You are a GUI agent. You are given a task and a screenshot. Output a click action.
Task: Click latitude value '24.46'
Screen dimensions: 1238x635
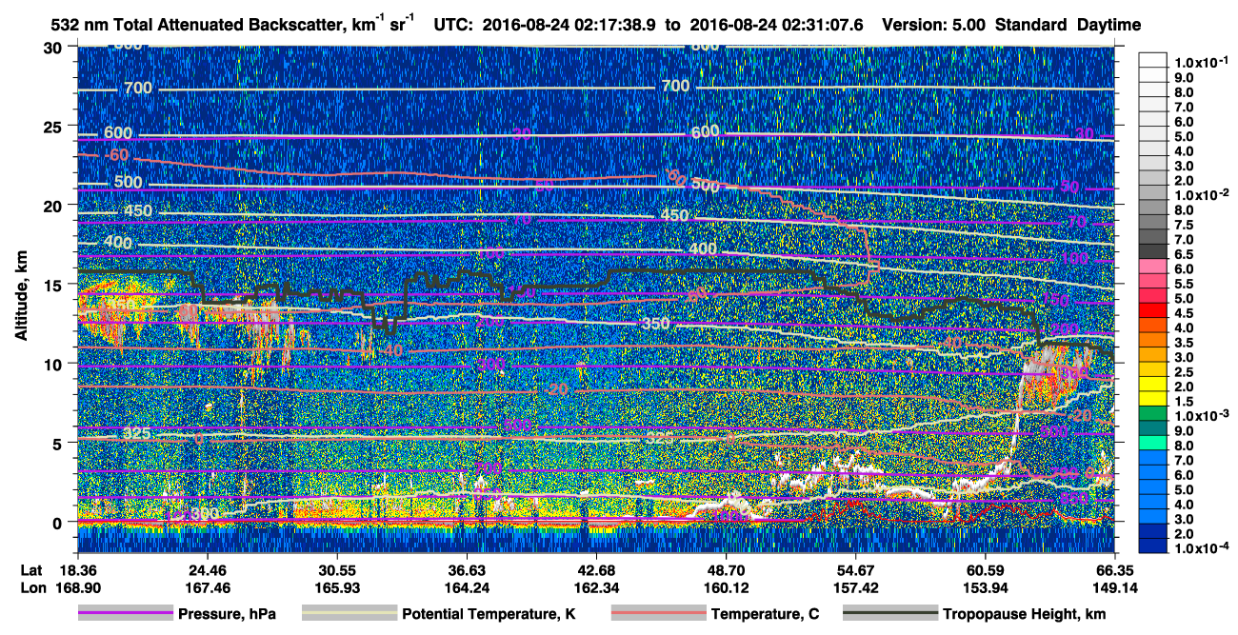pyautogui.click(x=207, y=569)
